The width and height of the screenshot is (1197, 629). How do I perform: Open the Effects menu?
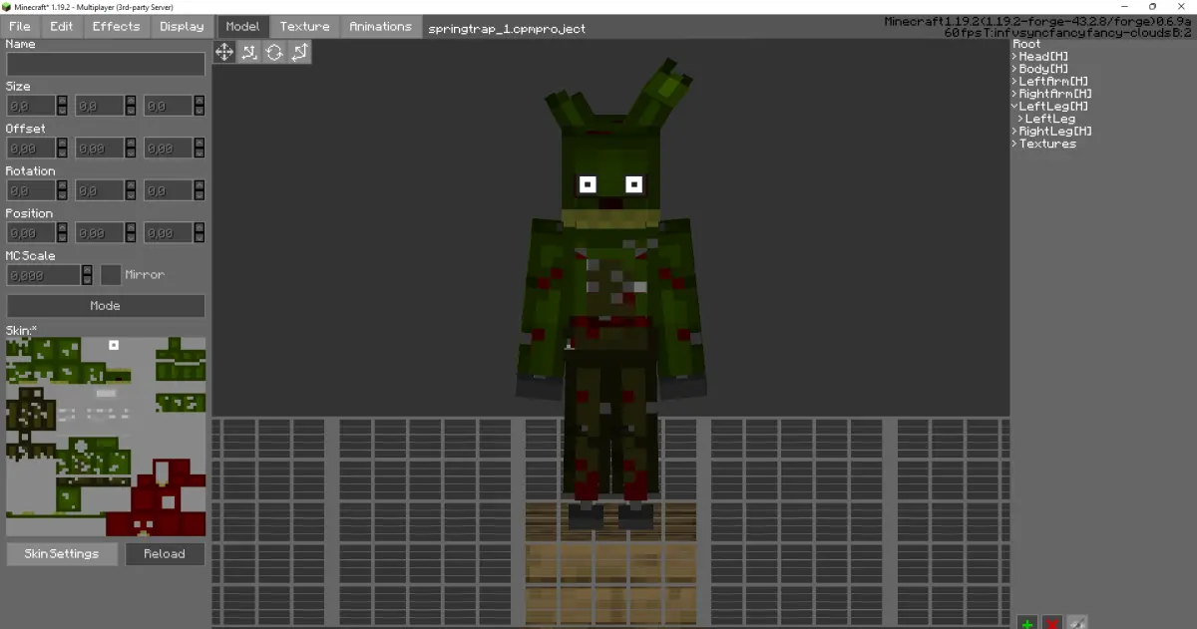[117, 26]
